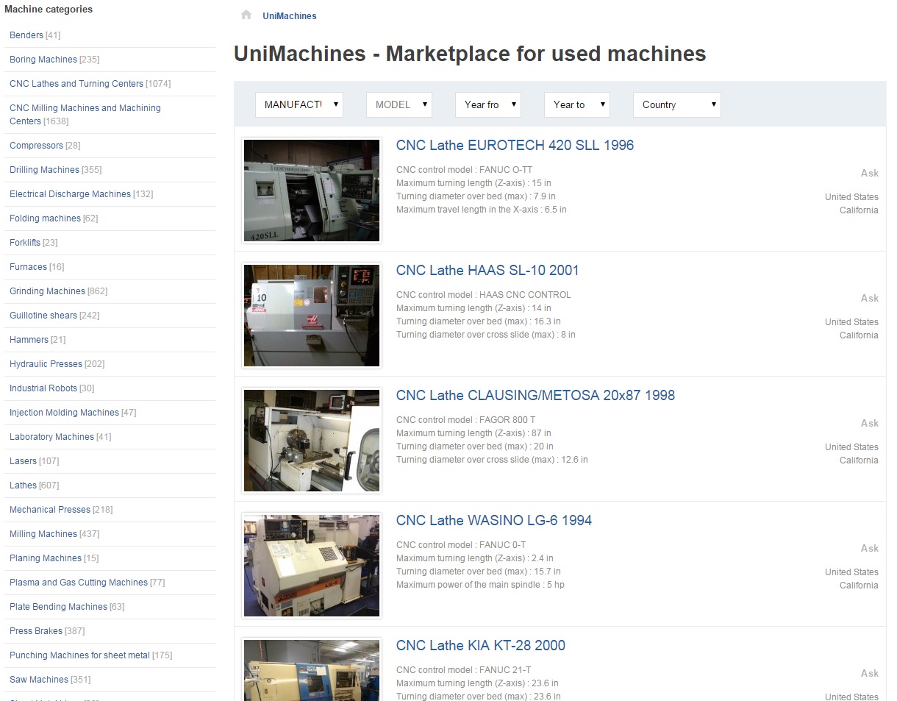
Task: Click 'Maximum power of the main spindle : 5 hp'
Action: pos(480,585)
